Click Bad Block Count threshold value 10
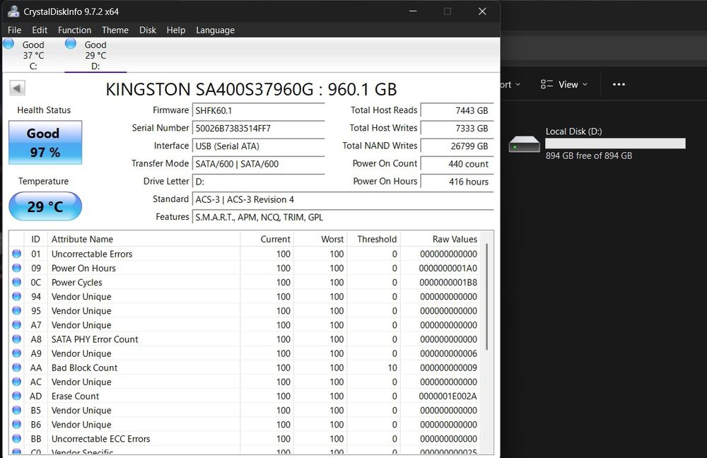This screenshot has width=707, height=458. pyautogui.click(x=392, y=368)
